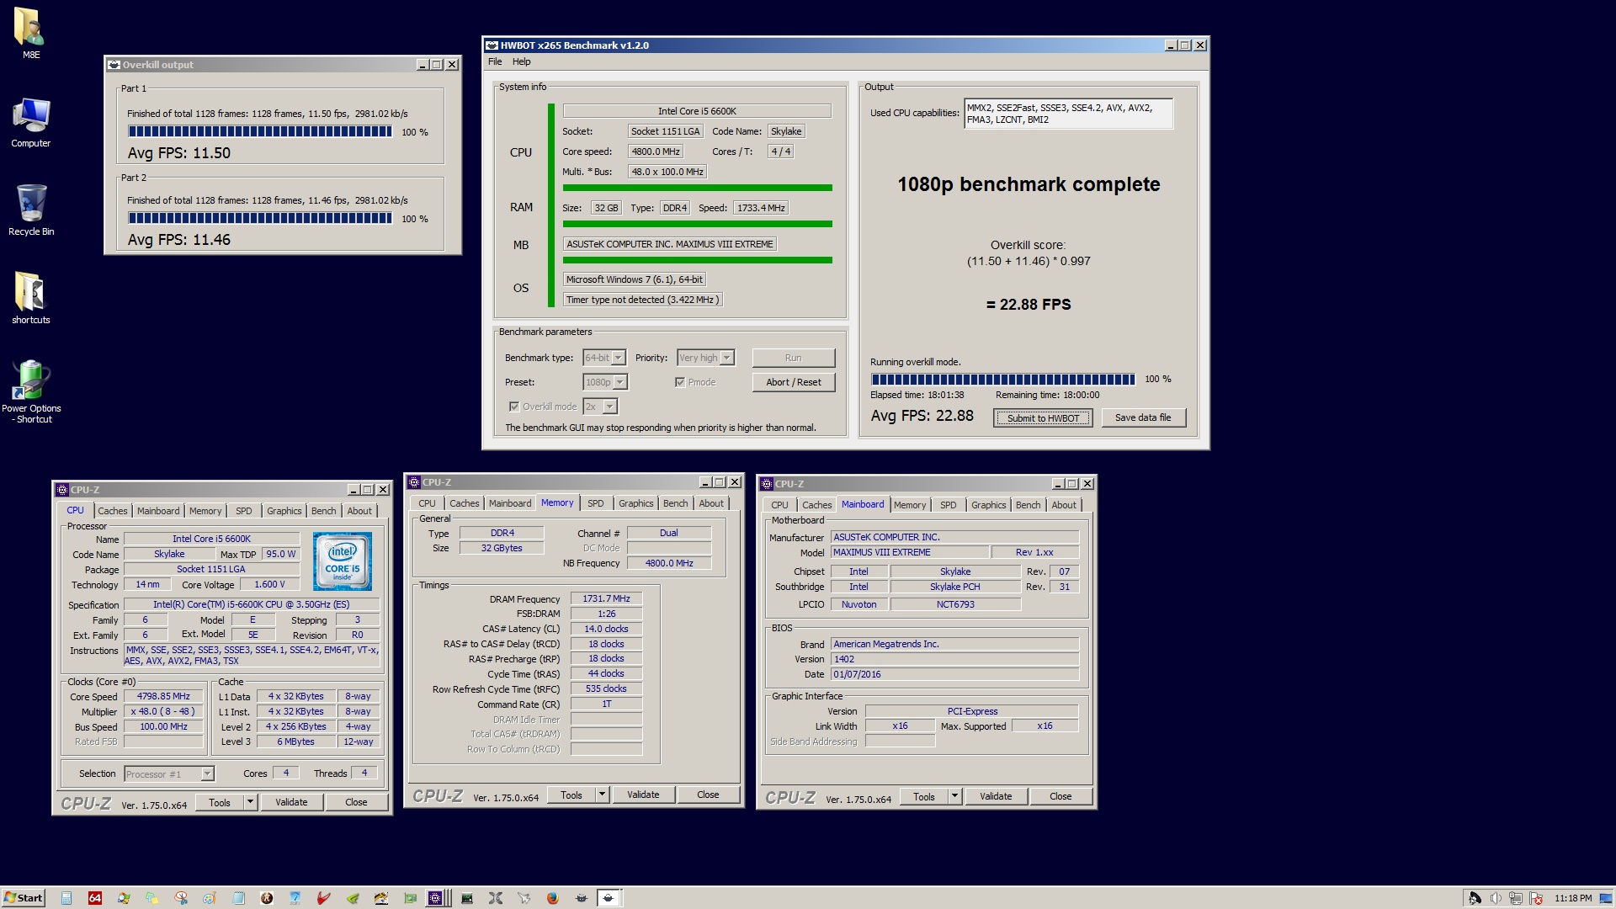Screen dimensions: 1616x909
Task: Open Bench tab in CPU-Z CPU window
Action: (323, 511)
